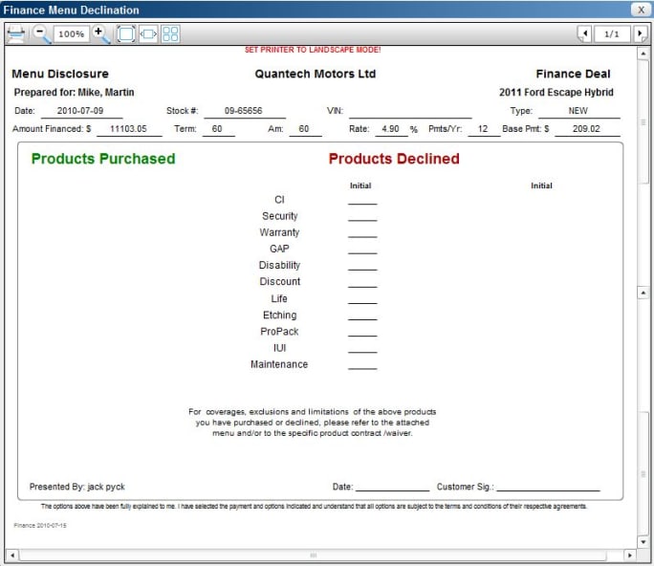Click the vertical scrollbar up arrow
654x566 pixels.
pos(643,53)
